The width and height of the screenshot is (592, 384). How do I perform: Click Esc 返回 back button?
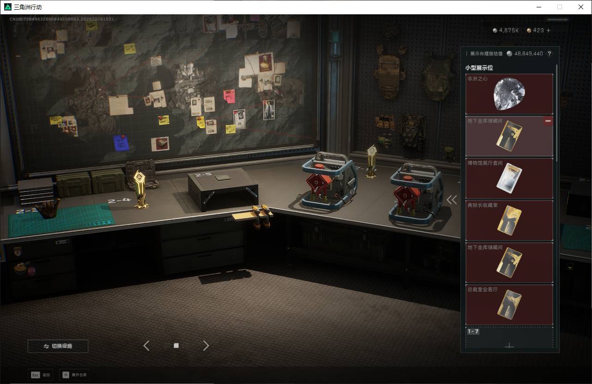coord(41,375)
